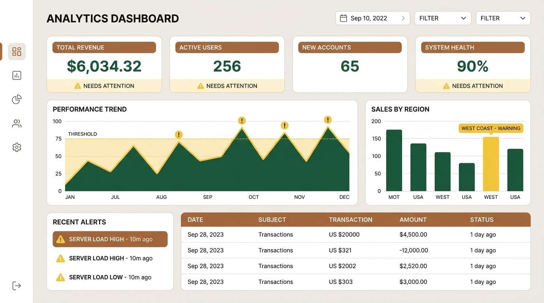Toggle the NEEDS ATTENTION warning under Total Revenue

click(104, 85)
